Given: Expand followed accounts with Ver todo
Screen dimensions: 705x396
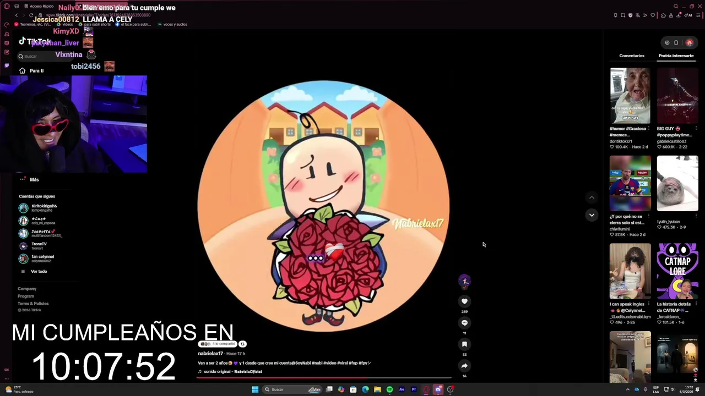Looking at the screenshot, I should point(34,271).
